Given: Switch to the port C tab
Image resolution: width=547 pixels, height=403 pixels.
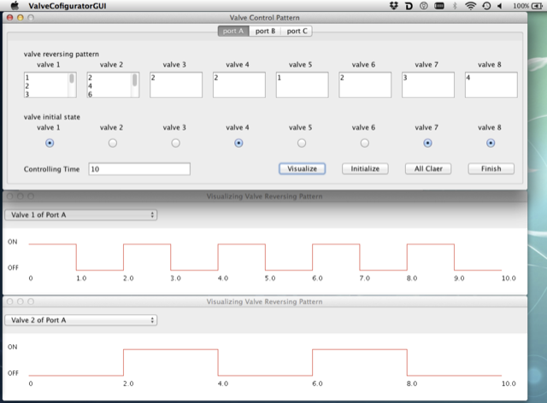Looking at the screenshot, I should pyautogui.click(x=297, y=32).
